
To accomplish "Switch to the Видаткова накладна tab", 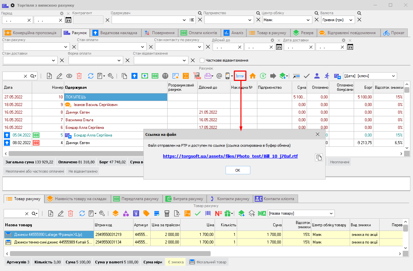I will 115,33.
